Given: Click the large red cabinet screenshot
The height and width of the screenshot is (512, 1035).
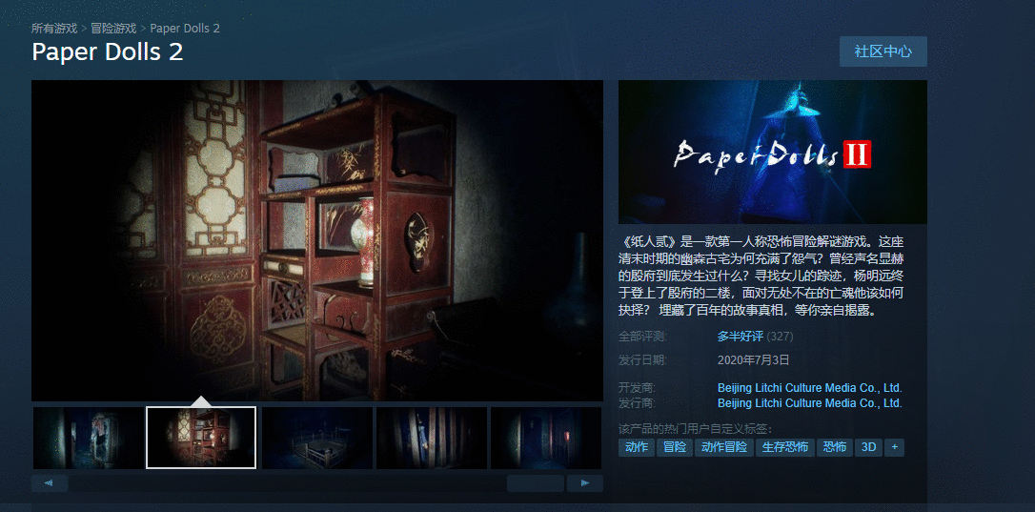Looking at the screenshot, I should [x=316, y=240].
